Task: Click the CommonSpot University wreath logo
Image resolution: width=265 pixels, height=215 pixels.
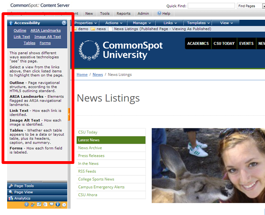Action: 89,50
